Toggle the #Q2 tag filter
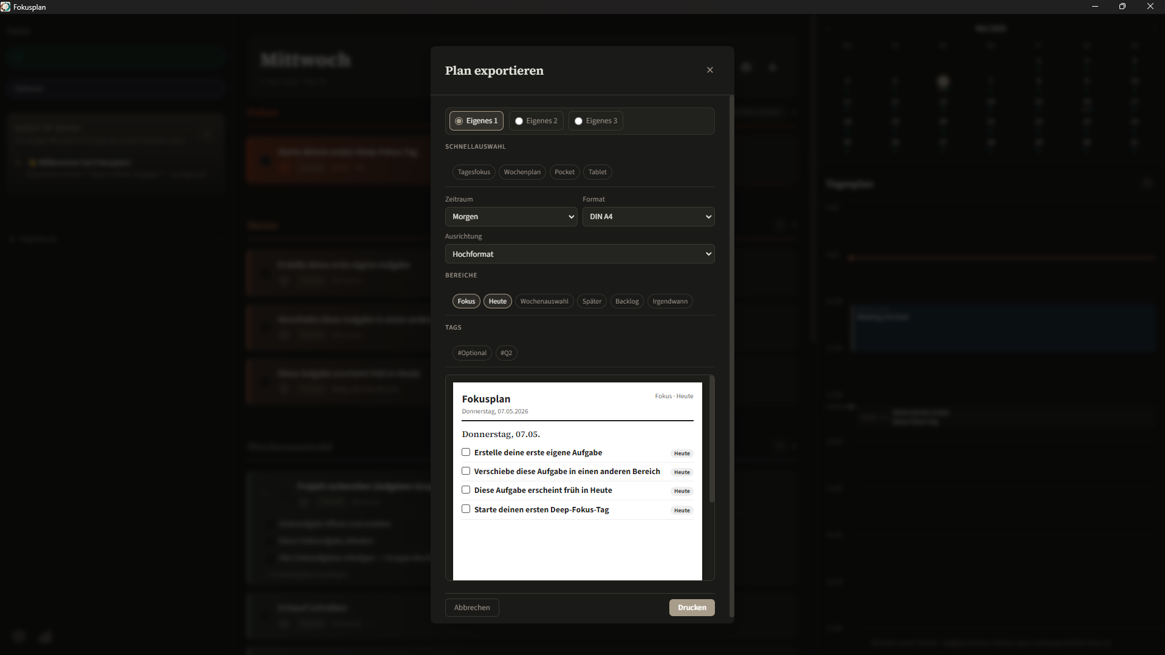Viewport: 1165px width, 655px height. pos(506,353)
